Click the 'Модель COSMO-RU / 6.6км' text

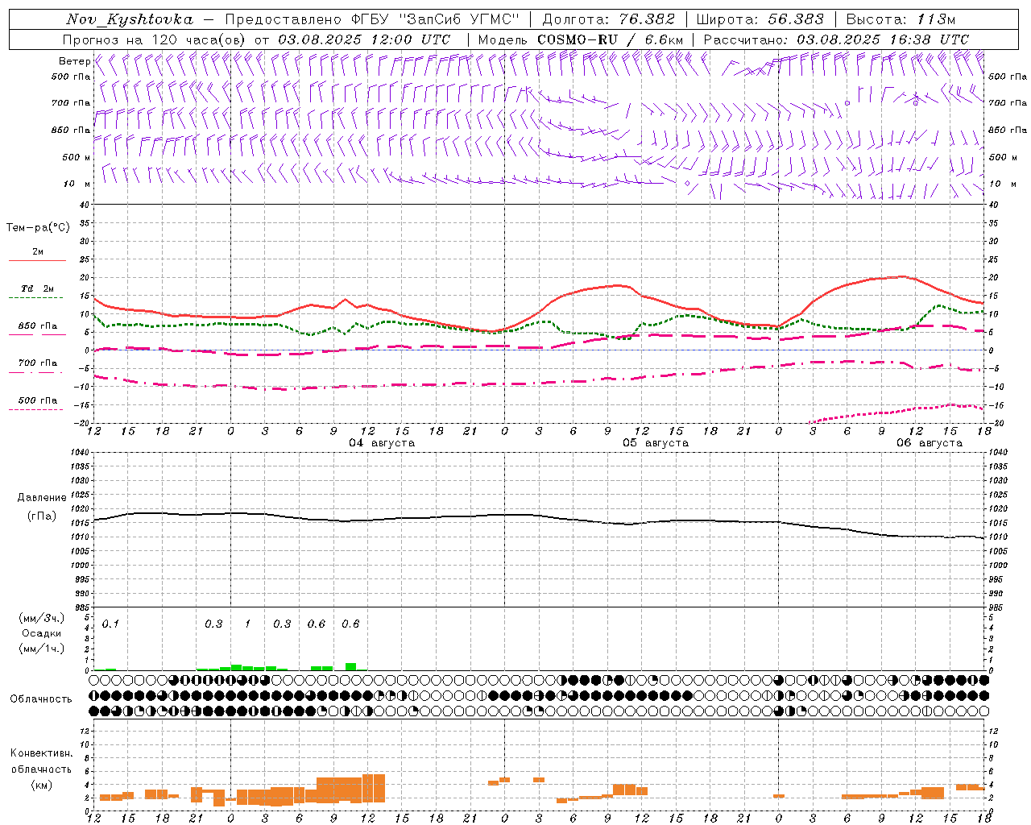point(581,39)
